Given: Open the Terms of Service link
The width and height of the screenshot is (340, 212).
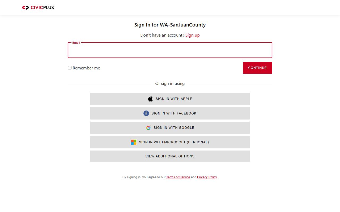Looking at the screenshot, I should click(x=178, y=177).
